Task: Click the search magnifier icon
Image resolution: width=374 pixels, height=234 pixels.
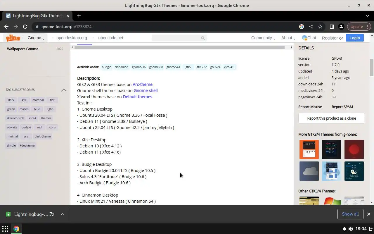Action: (x=203, y=38)
